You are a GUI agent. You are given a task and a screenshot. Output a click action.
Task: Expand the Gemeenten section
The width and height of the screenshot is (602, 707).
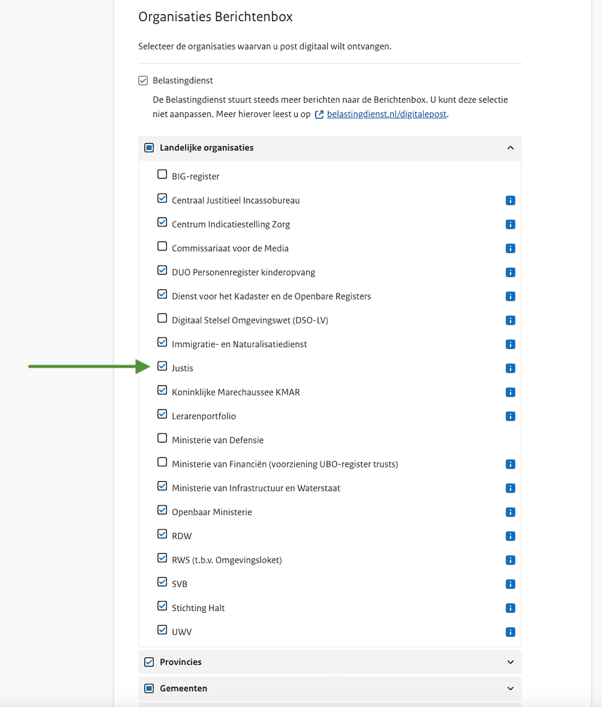(510, 688)
